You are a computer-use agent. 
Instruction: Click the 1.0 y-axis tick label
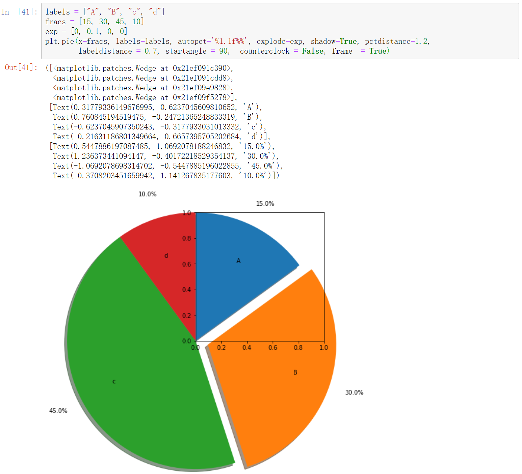(x=187, y=213)
